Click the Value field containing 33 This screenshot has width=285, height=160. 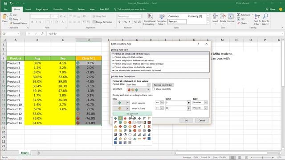click(176, 108)
